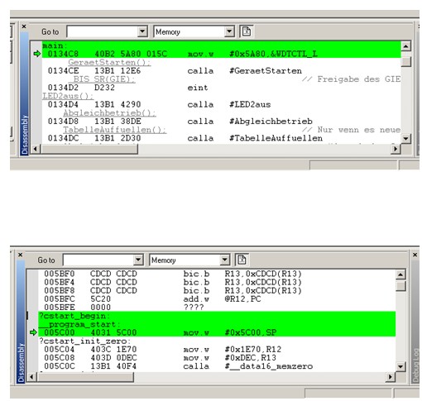Select the Debug Log vertical tab
Screen dimensions: 422x401
pos(415,365)
